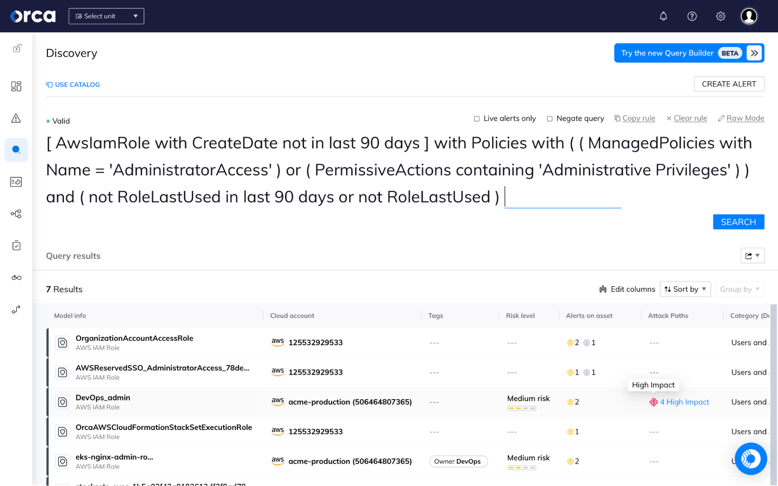The width and height of the screenshot is (778, 486).
Task: Open the settings gear icon
Action: (x=720, y=16)
